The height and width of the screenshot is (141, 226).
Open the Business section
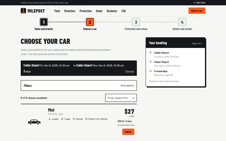[x=112, y=11]
